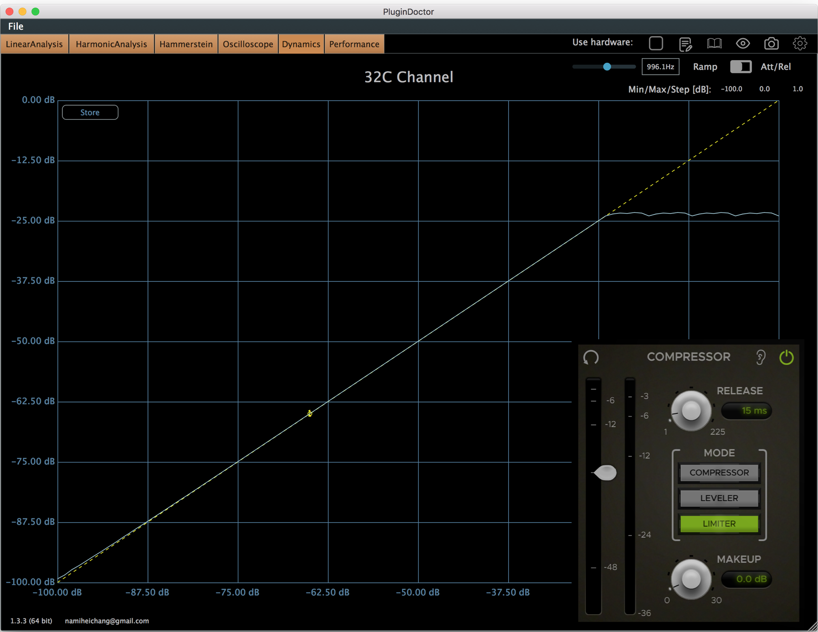Toggle the eye visibility icon
The image size is (818, 632).
(x=743, y=43)
